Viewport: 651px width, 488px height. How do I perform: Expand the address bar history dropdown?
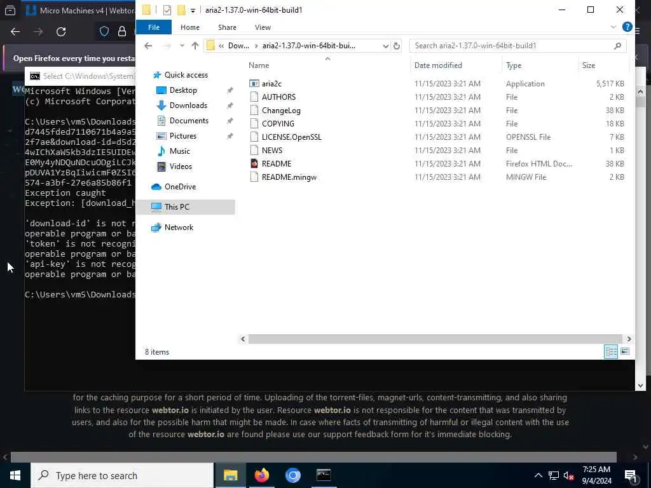click(x=386, y=46)
